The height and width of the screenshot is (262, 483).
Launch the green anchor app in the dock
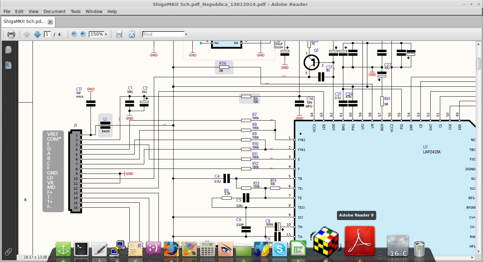coord(63,249)
